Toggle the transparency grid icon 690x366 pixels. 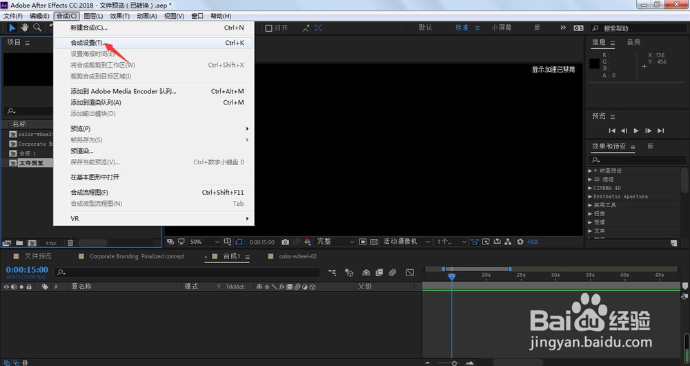pyautogui.click(x=373, y=242)
